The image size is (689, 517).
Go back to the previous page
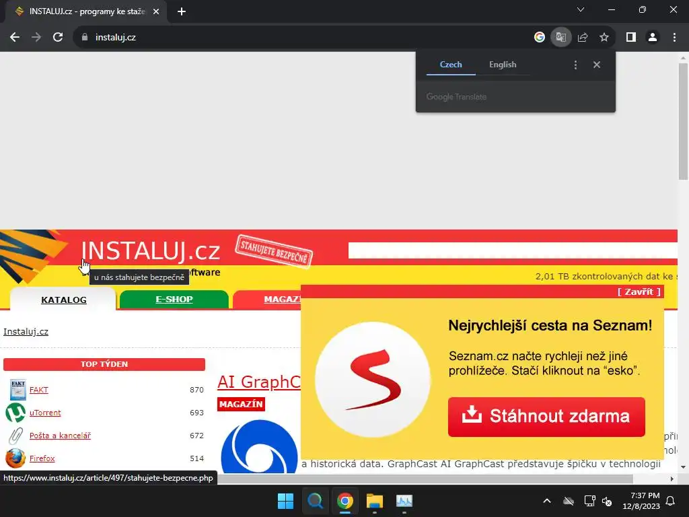15,38
